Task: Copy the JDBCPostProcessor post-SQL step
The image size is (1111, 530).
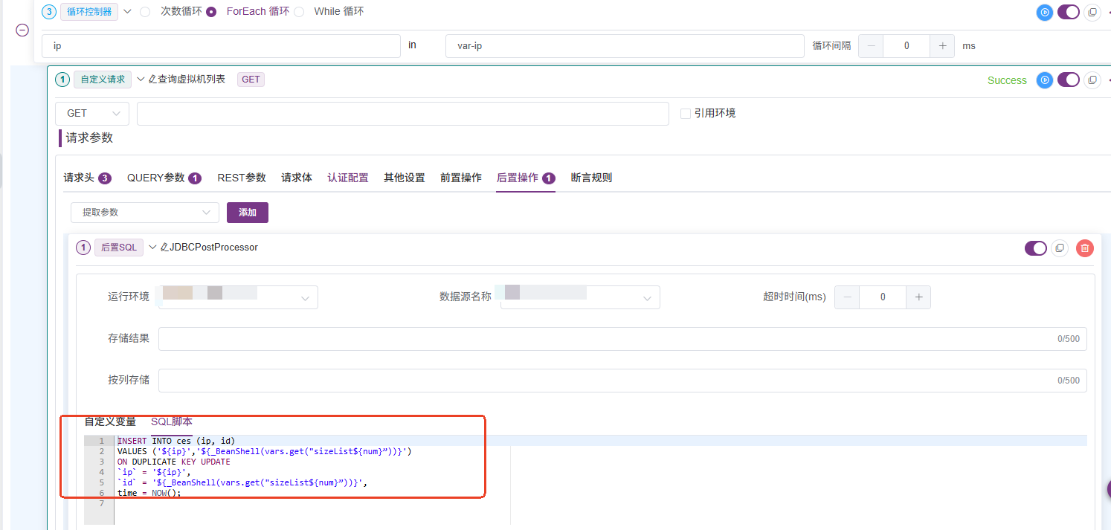Action: click(1060, 248)
